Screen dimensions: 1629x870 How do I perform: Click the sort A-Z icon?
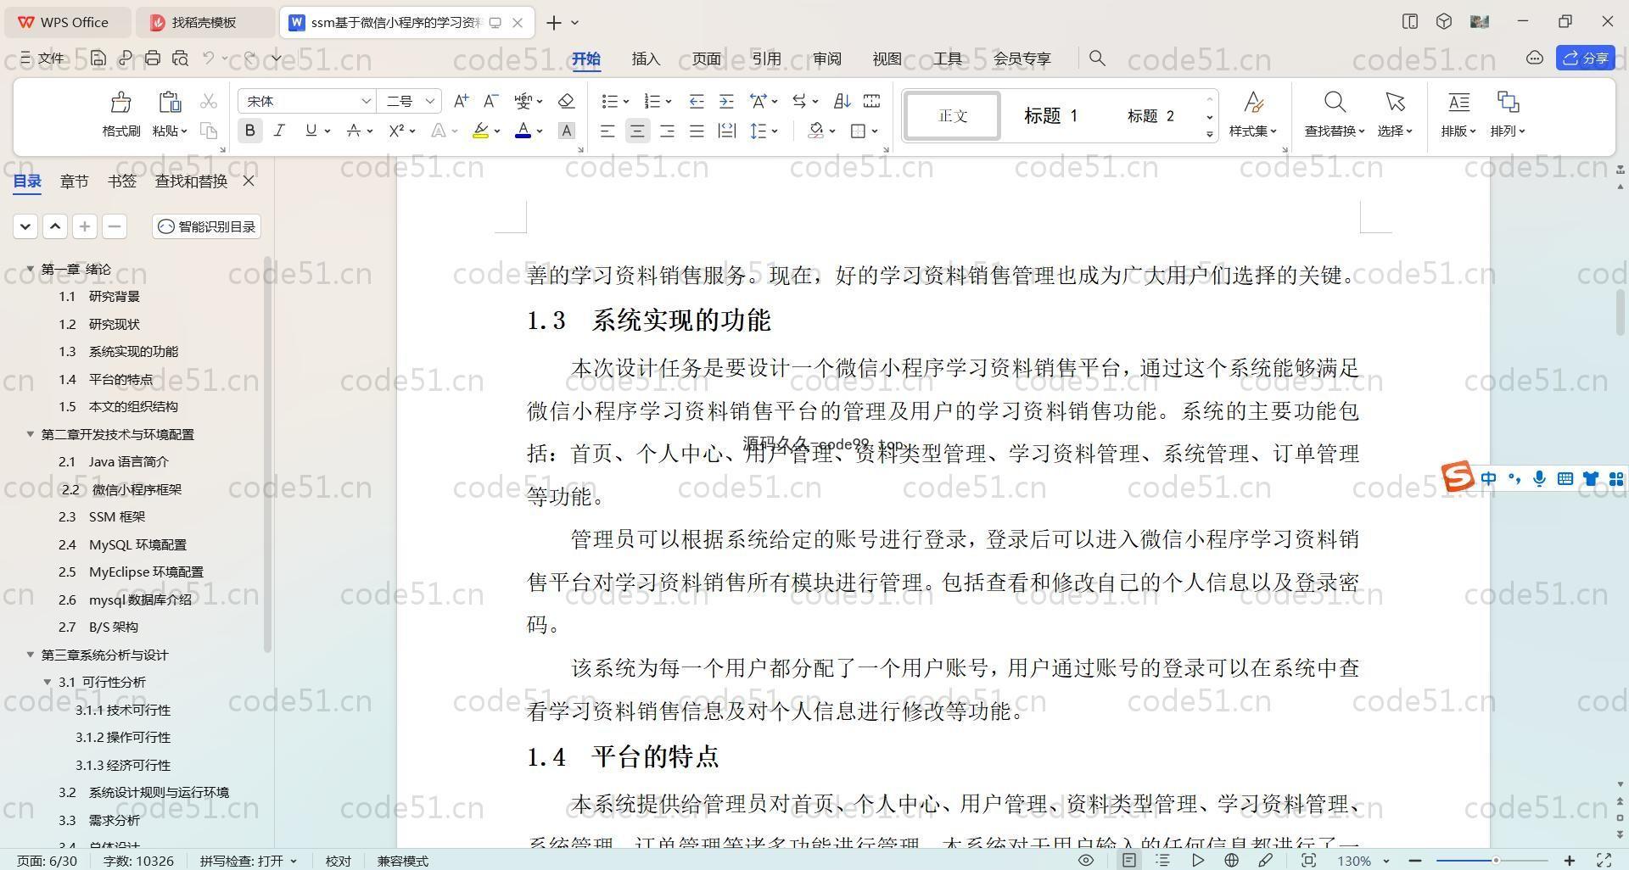point(842,102)
